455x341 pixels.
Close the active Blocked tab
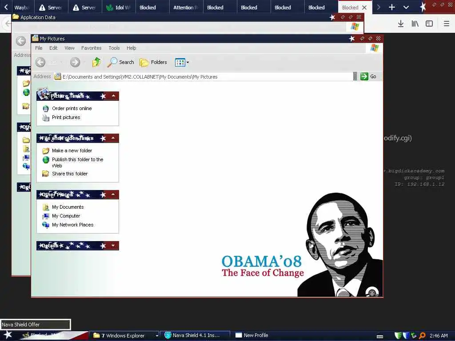[x=364, y=8]
